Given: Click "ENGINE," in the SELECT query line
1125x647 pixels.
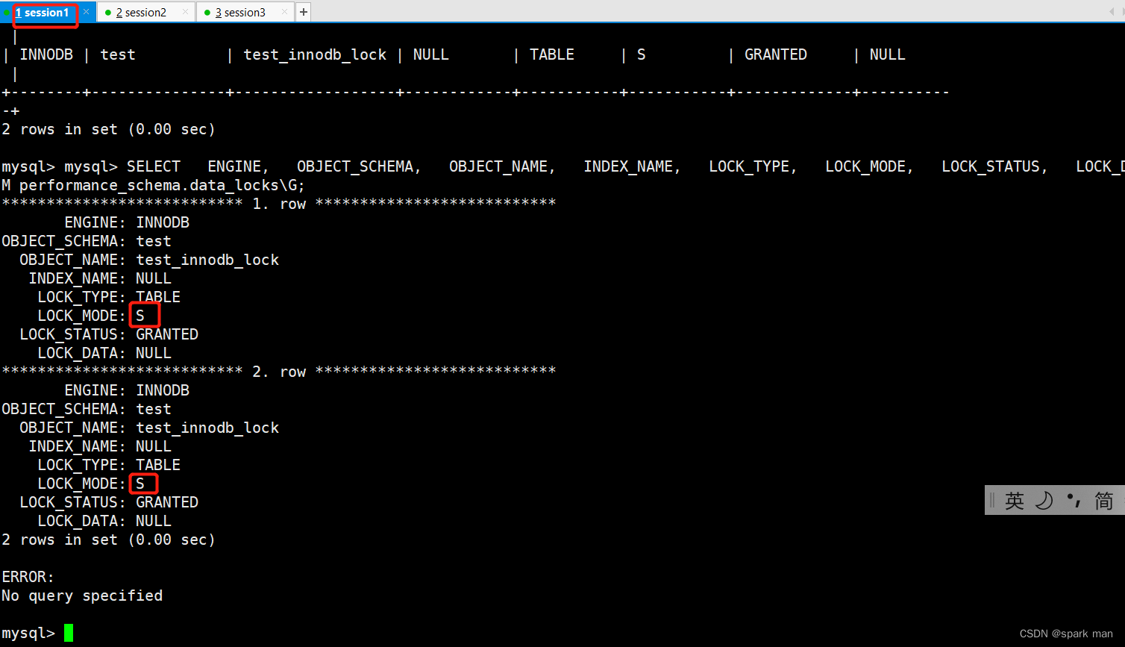Looking at the screenshot, I should point(239,166).
